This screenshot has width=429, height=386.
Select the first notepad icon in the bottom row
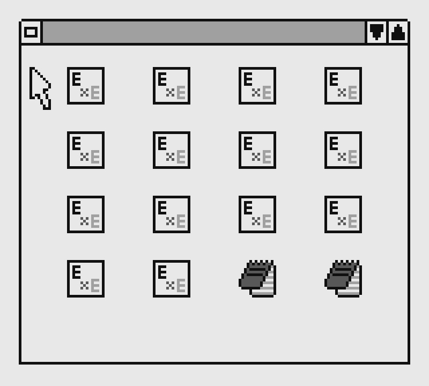257,278
